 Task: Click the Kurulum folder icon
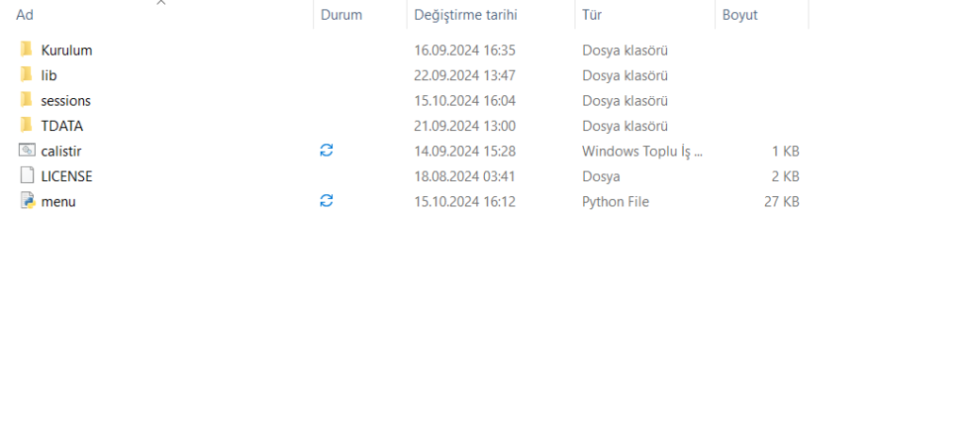[x=26, y=50]
